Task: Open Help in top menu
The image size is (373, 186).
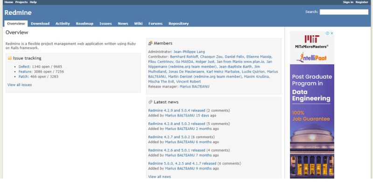Action: coord(33,2)
